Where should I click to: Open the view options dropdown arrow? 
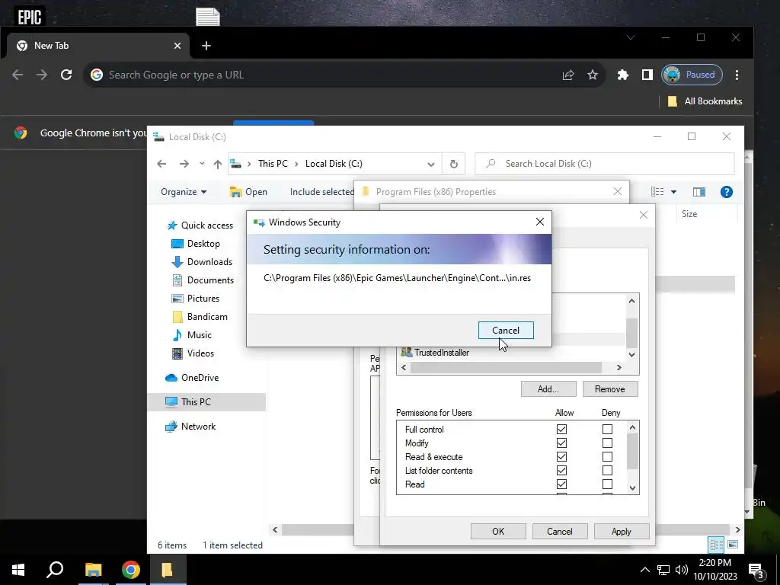pos(673,192)
